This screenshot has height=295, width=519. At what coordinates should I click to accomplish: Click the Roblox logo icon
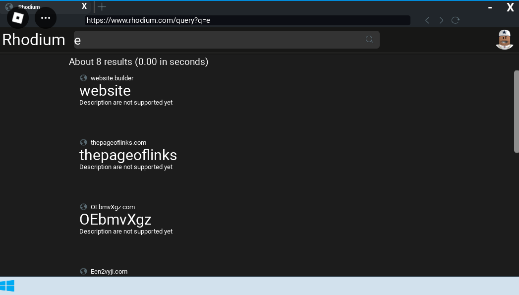click(x=18, y=18)
